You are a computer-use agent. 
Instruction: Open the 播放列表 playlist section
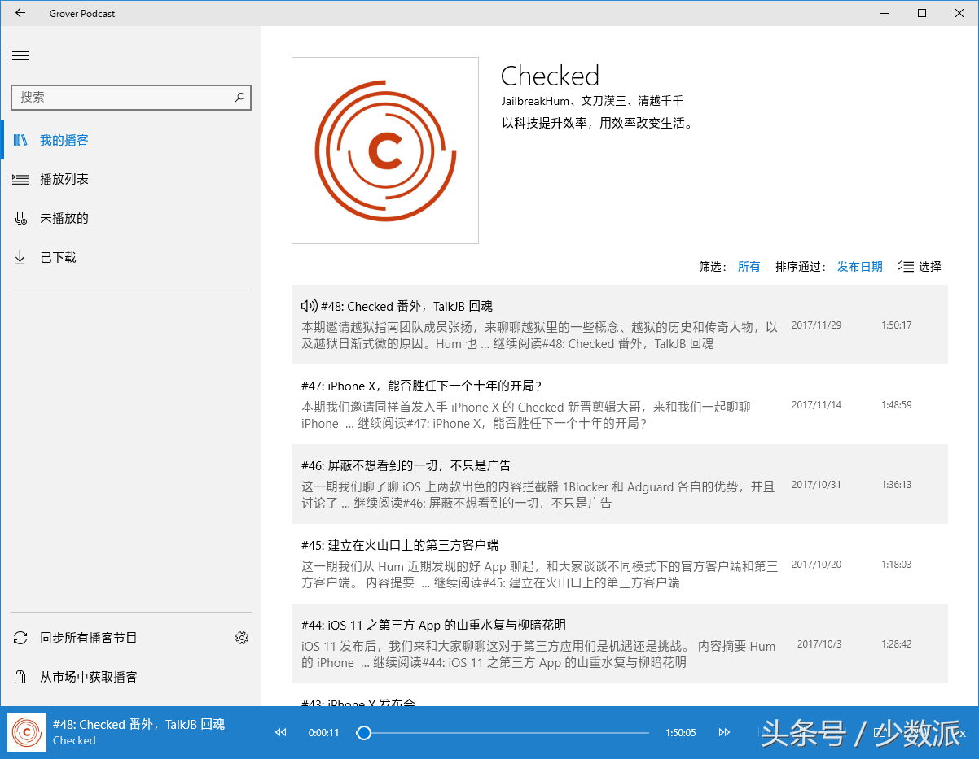coord(131,179)
